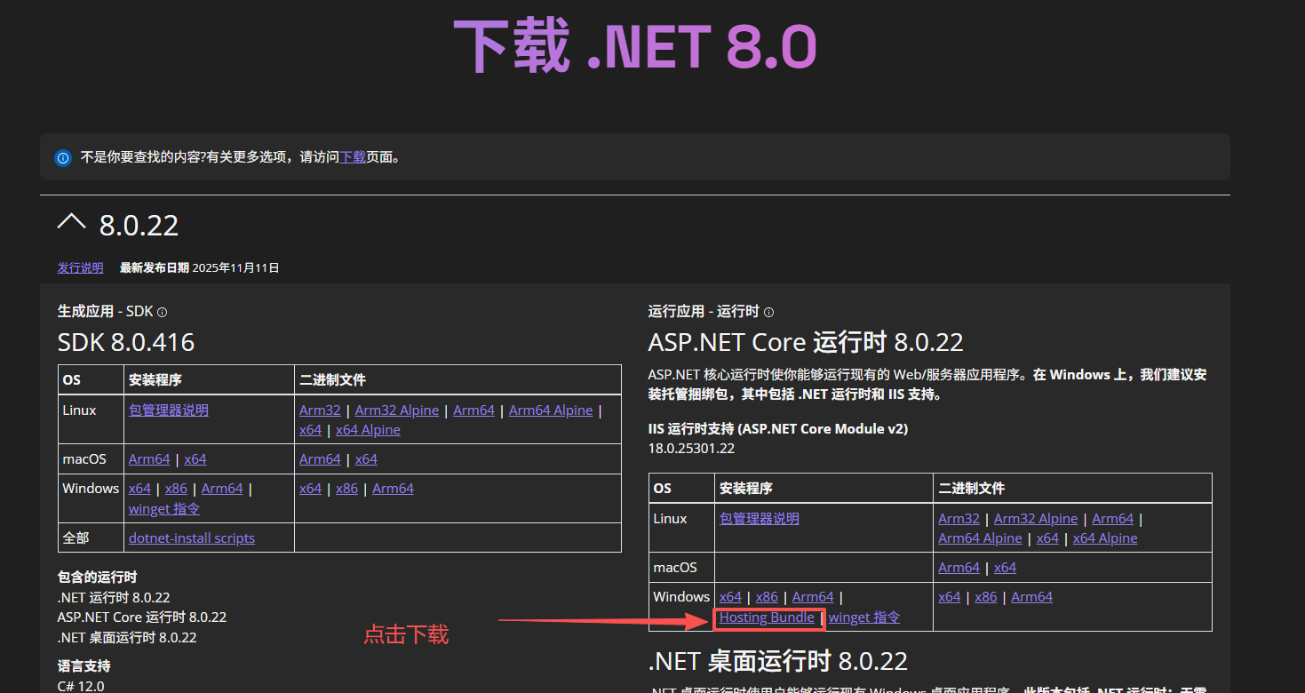Download ASP.NET Core Linux x64 Alpine binary
Image resolution: width=1305 pixels, height=693 pixels.
click(x=1105, y=538)
